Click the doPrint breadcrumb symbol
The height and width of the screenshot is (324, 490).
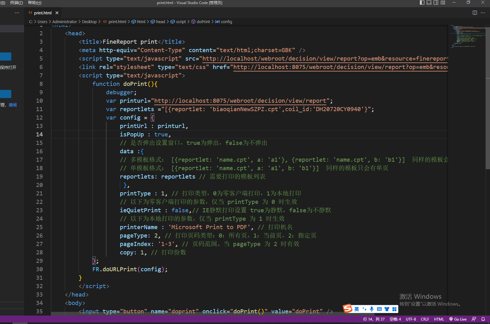tap(201, 22)
